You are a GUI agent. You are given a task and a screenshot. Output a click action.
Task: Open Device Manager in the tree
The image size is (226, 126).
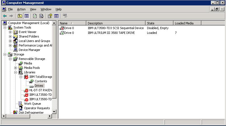[29, 50]
